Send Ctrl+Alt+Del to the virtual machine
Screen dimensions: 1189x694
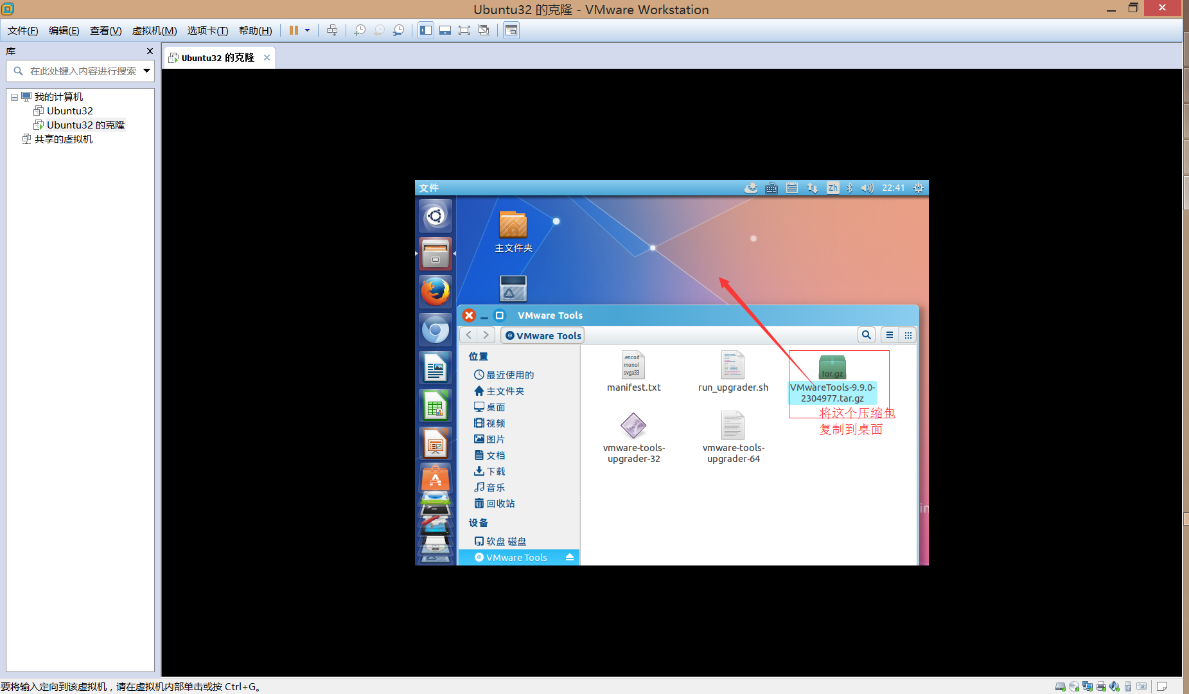point(332,30)
